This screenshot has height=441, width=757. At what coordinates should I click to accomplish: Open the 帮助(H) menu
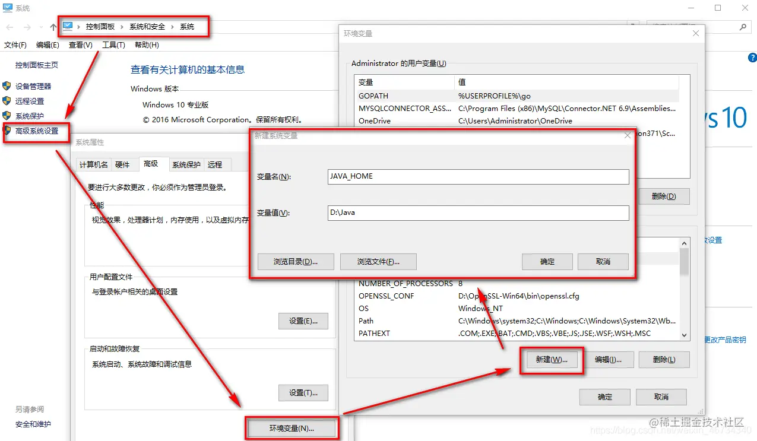pyautogui.click(x=147, y=45)
